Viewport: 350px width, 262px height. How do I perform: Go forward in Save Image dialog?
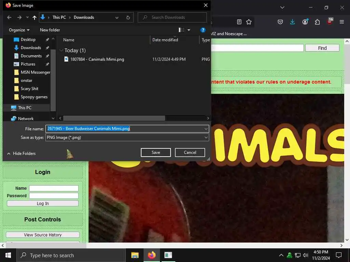19,17
